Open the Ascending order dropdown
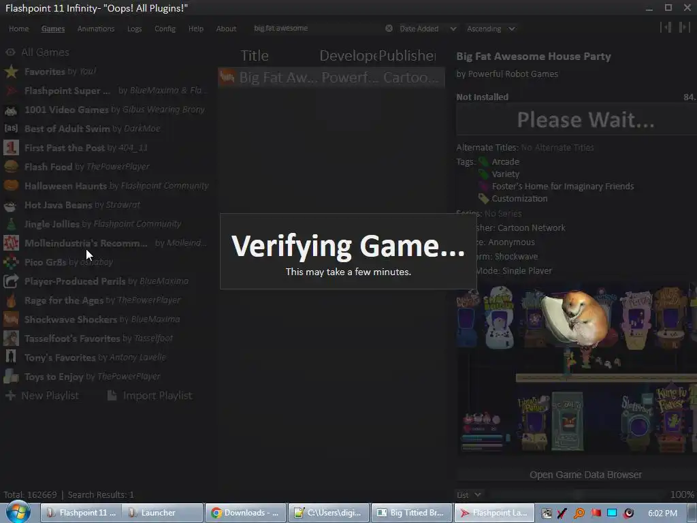 point(491,29)
